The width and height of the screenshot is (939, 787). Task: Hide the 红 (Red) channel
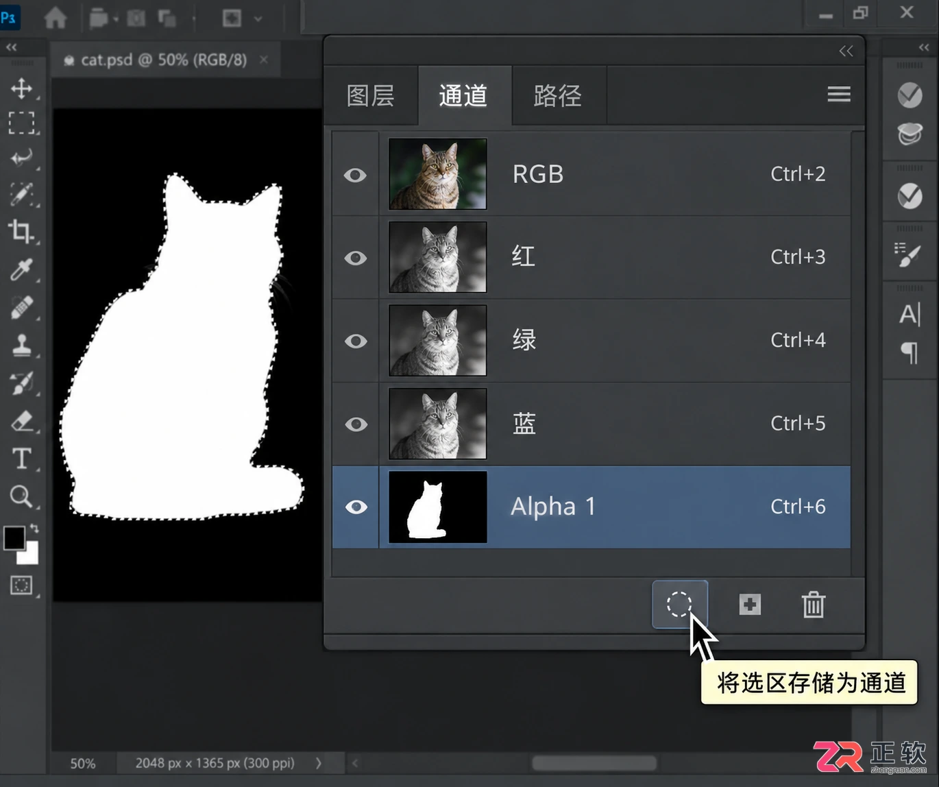[355, 258]
